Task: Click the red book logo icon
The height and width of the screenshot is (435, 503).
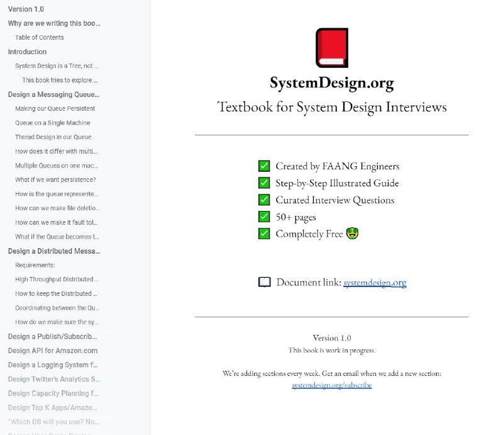Action: coord(331,48)
